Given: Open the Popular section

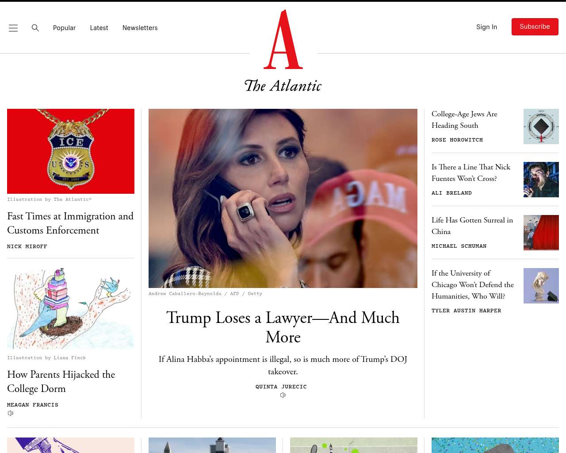Looking at the screenshot, I should pyautogui.click(x=64, y=28).
